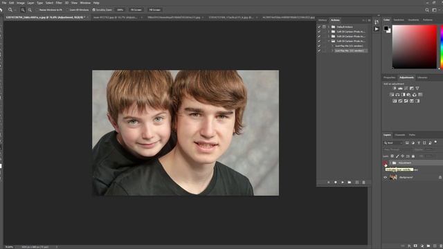Add a Photo Filter adjustment
The width and height of the screenshot is (443, 249).
(x=409, y=95)
